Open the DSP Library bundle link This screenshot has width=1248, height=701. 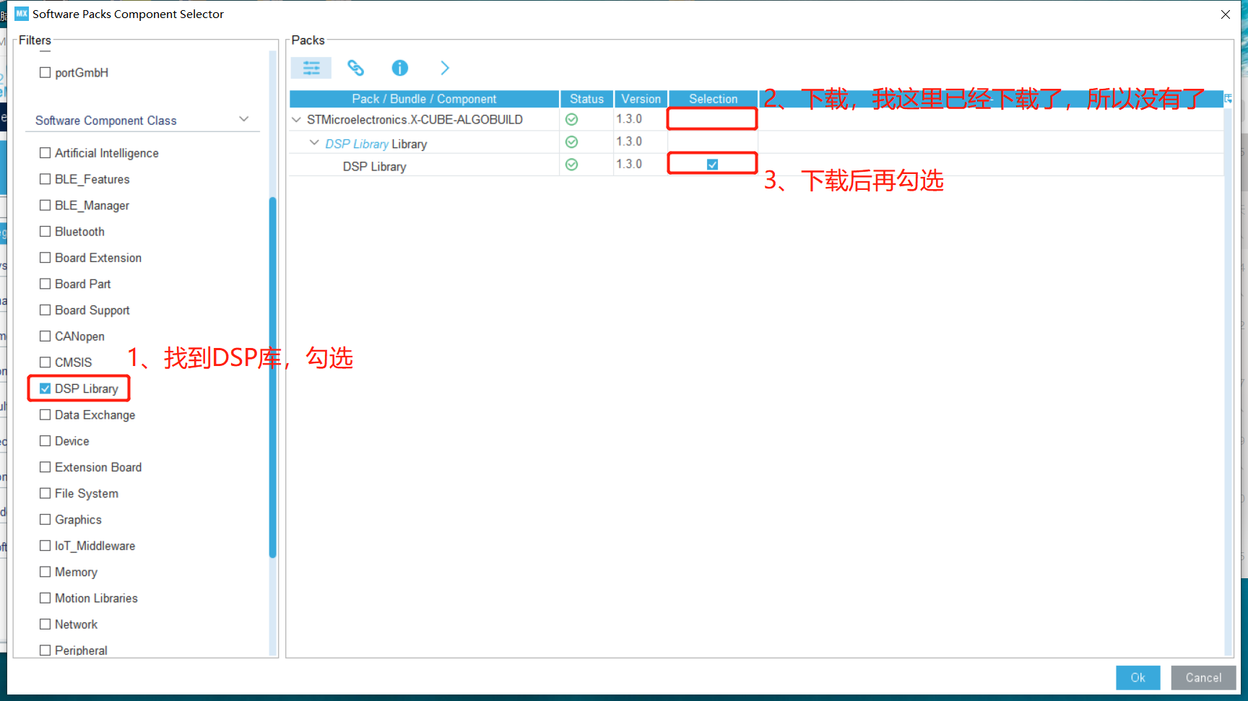[357, 144]
